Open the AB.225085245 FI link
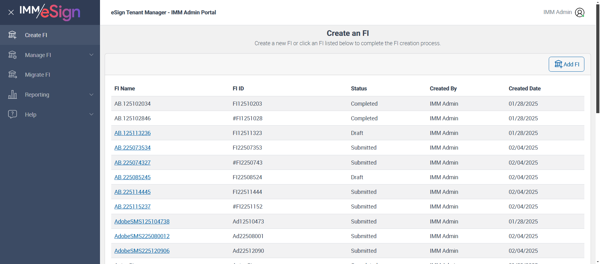This screenshot has width=600, height=264. click(132, 177)
